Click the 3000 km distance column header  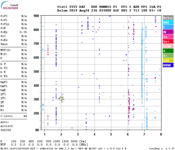pyautogui.click(x=74, y=141)
